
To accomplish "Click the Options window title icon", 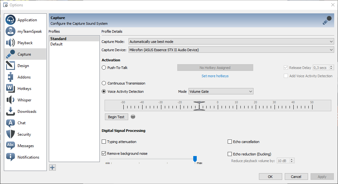I will coord(5,5).
